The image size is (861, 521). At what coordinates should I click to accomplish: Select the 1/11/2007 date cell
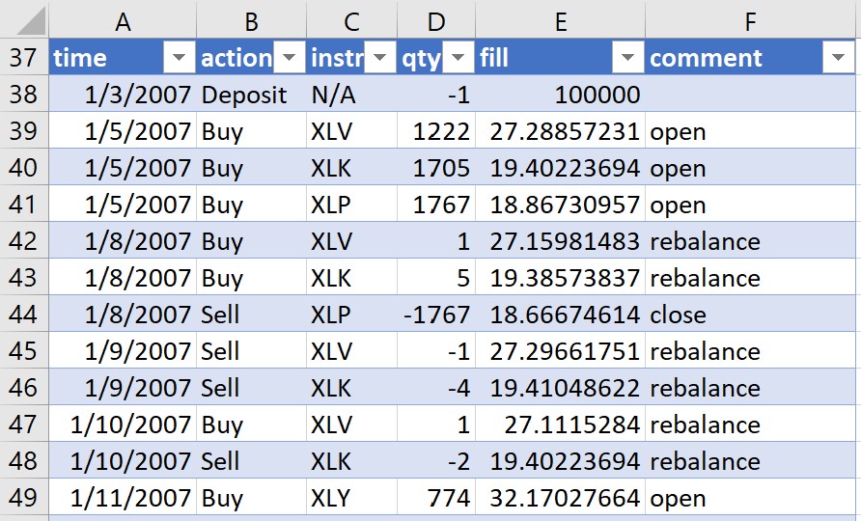[x=123, y=498]
